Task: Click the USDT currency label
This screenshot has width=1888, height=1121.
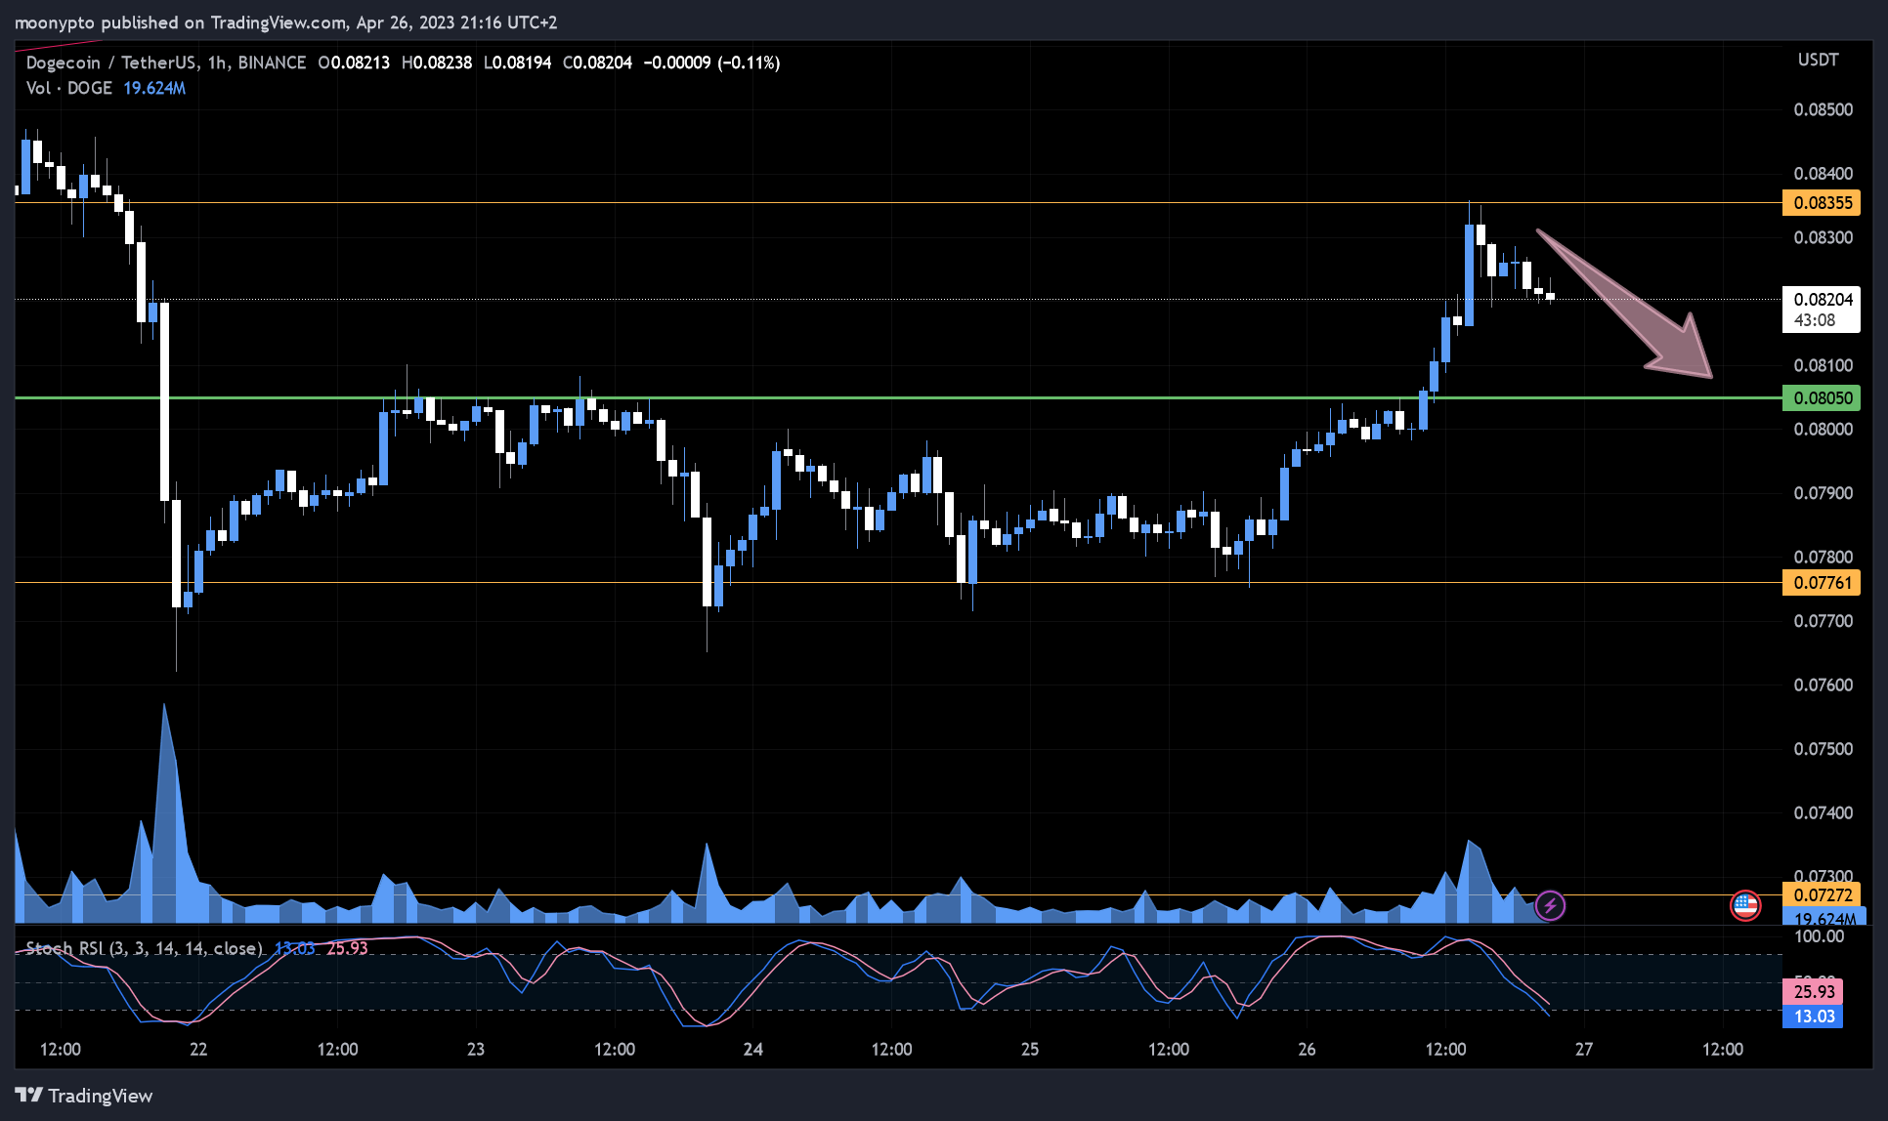Action: (x=1818, y=61)
